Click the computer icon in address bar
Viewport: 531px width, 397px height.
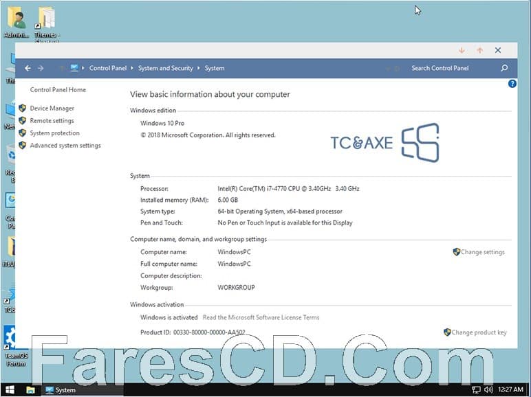coord(74,68)
